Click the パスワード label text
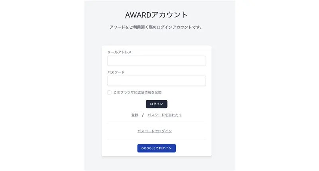The image size is (319, 171). [116, 72]
